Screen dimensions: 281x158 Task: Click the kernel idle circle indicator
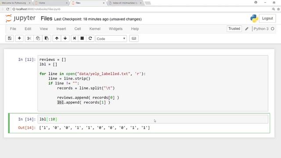[x=273, y=29]
